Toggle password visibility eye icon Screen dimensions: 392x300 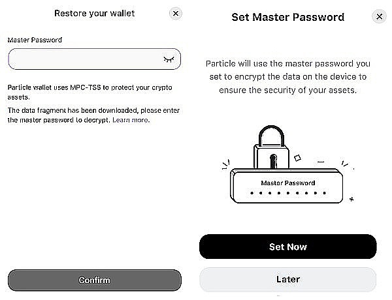[169, 59]
